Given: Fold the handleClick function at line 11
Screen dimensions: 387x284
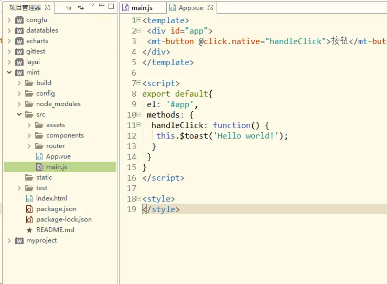Looking at the screenshot, I should click(139, 125).
